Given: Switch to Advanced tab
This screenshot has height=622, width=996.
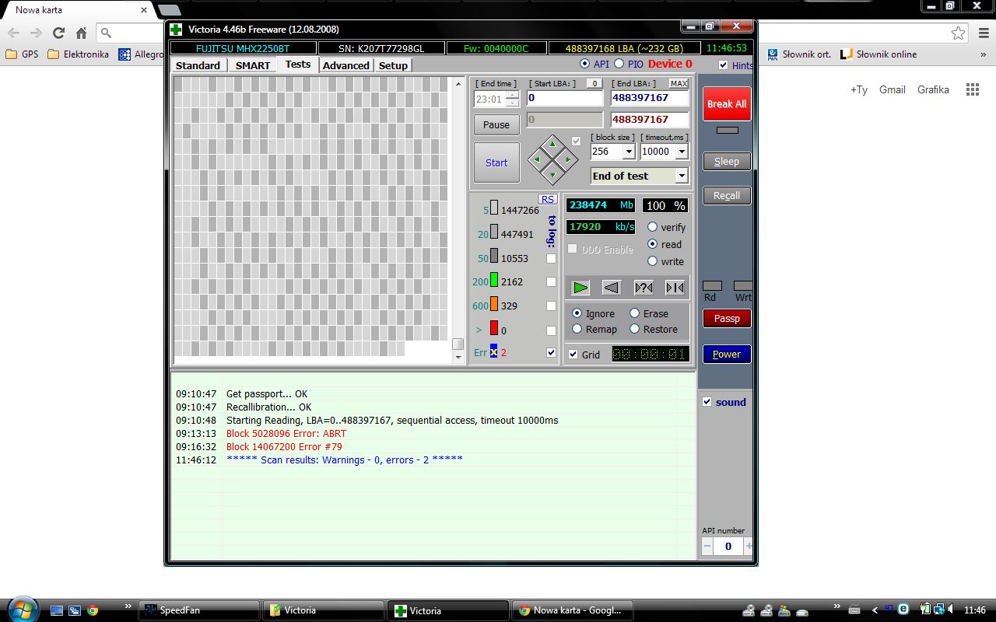Looking at the screenshot, I should coord(346,65).
